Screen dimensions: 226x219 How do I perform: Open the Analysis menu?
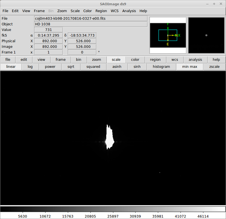click(x=129, y=11)
